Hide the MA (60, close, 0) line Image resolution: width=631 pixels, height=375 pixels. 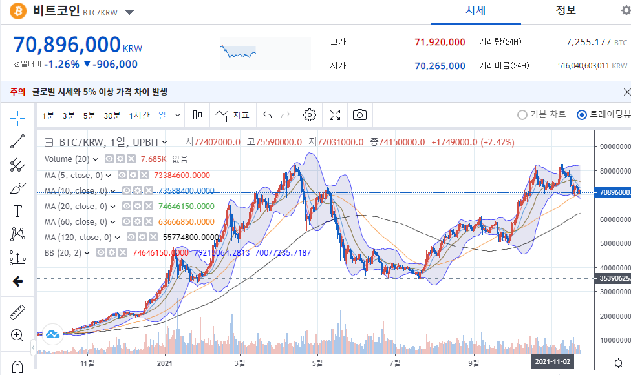pyautogui.click(x=126, y=221)
